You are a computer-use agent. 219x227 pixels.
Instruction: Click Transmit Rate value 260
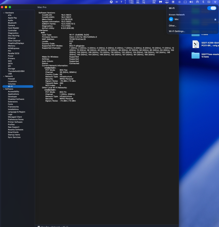(x=61, y=83)
